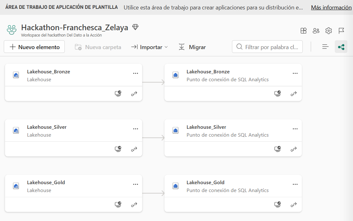Open Lakehouse_Bronze Lakehouse item name
Image resolution: width=353 pixels, height=221 pixels.
48,72
